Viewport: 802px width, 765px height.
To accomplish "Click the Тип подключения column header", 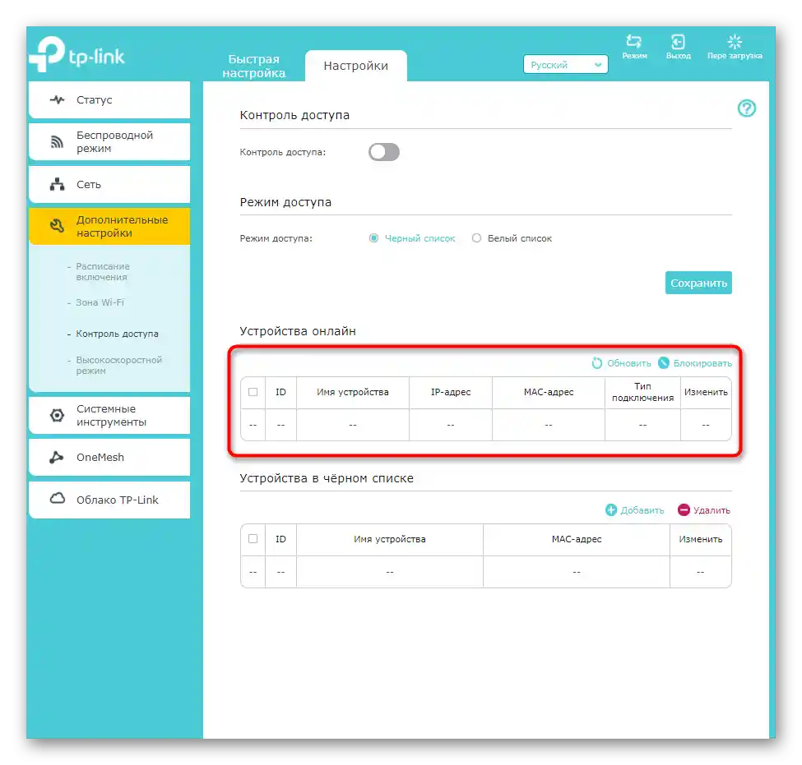I will [643, 392].
